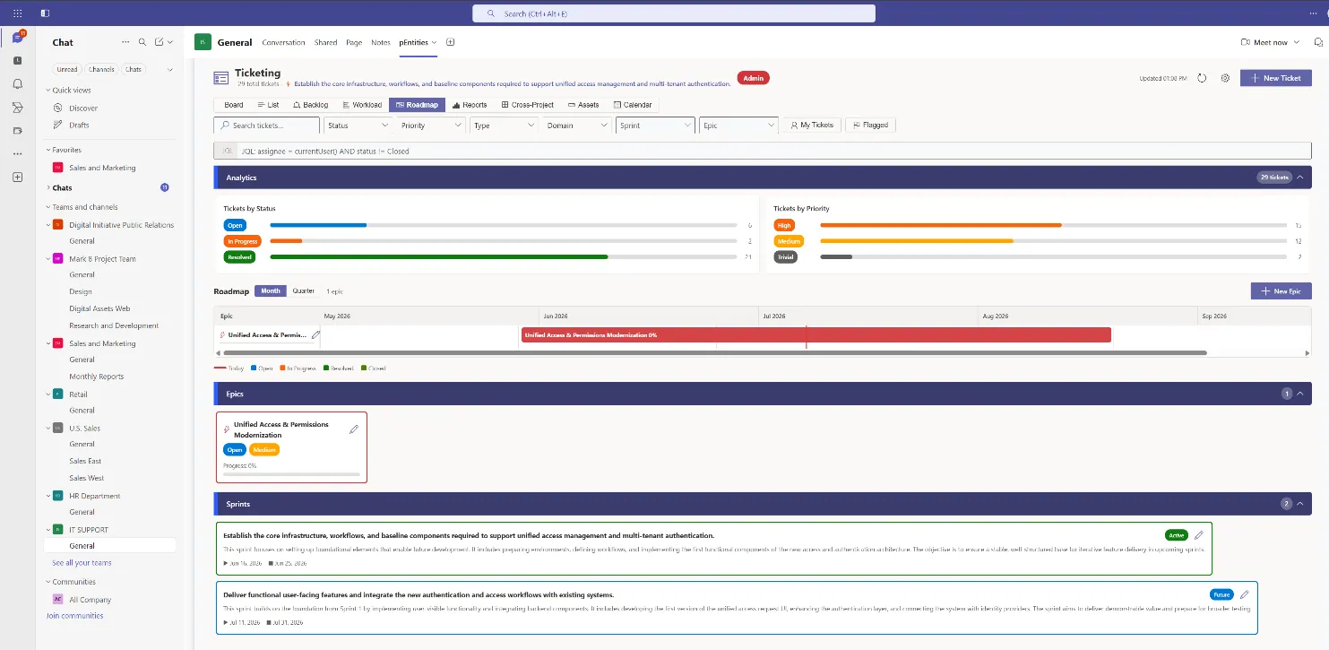
Task: Edit the Future sprint via pencil icon
Action: pyautogui.click(x=1244, y=594)
